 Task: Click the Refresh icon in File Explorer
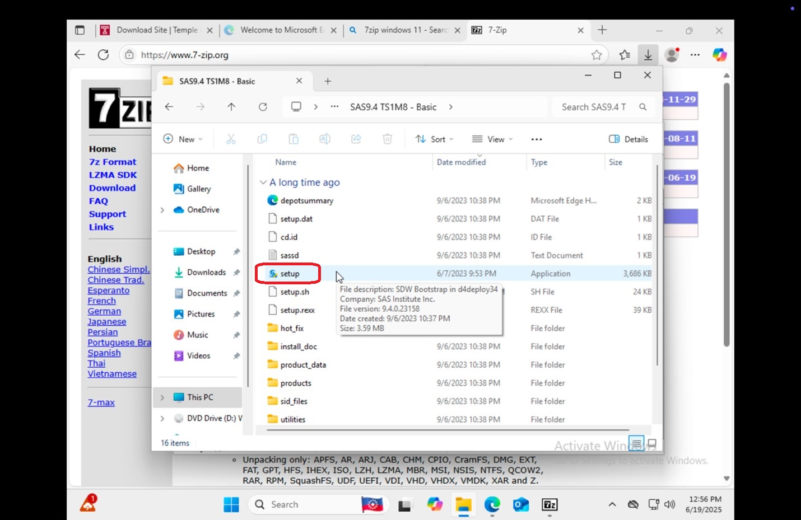click(x=263, y=107)
